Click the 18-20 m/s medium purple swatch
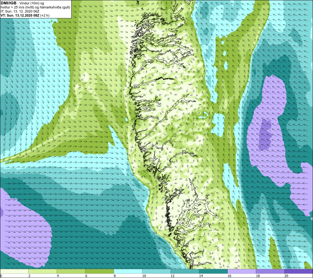This screenshot has height=278, width=313. [270, 271]
